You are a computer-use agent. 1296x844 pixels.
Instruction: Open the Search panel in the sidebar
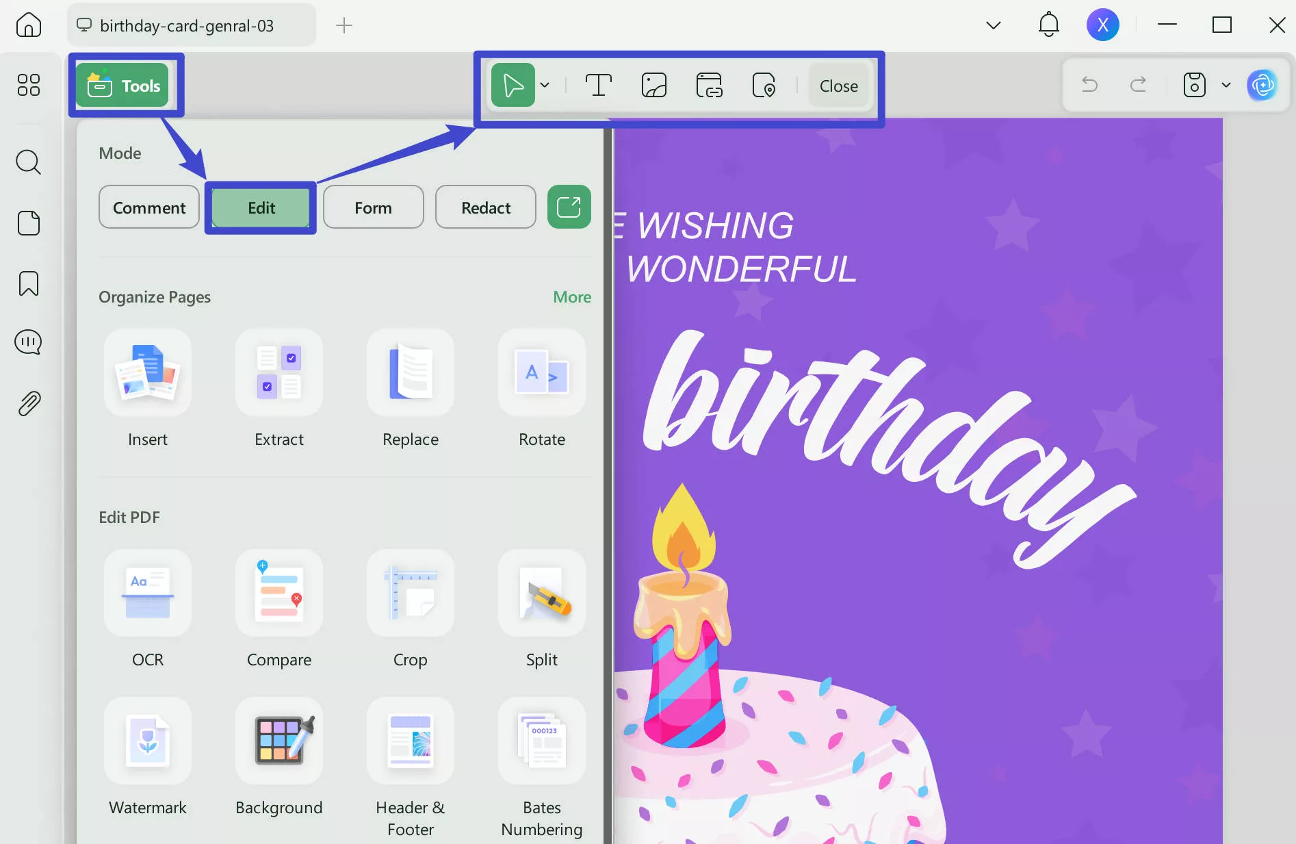[x=28, y=162]
